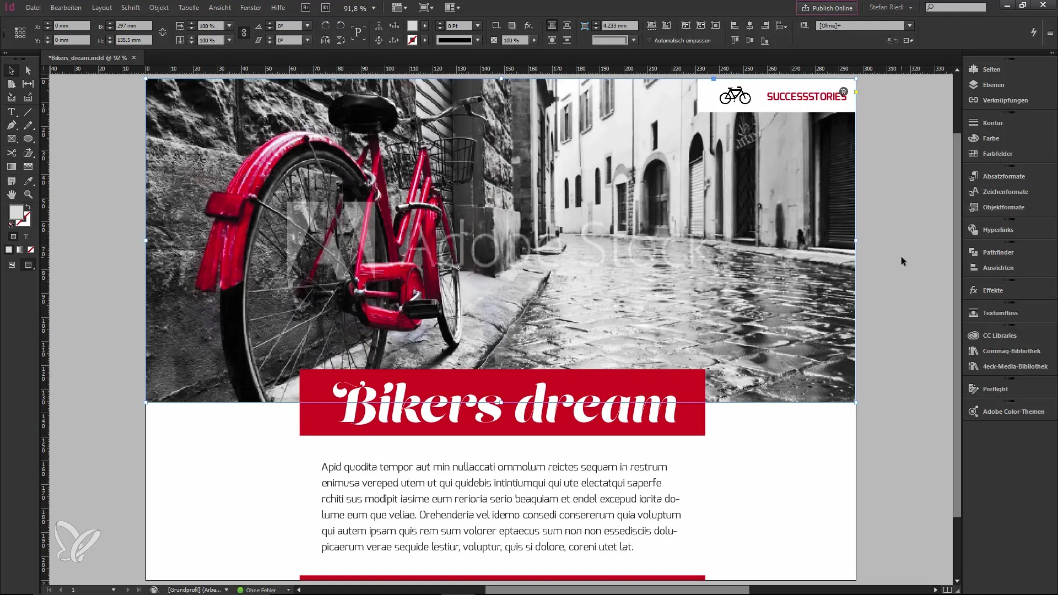Select the Ellipse tool
1058x595 pixels.
tap(28, 139)
